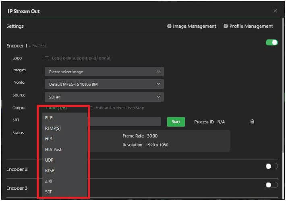Screen dimensions: 286x201
Task: Click the green Start button
Action: 176,122
